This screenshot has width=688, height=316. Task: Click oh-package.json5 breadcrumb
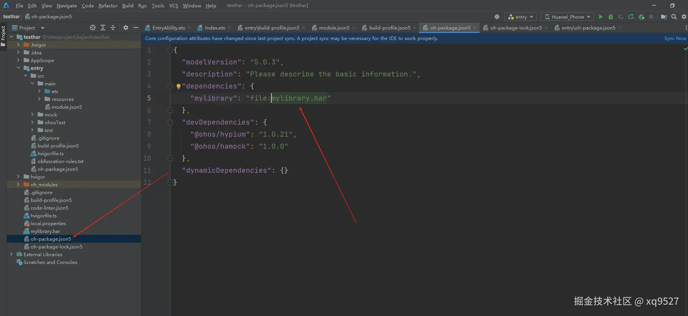(49, 17)
